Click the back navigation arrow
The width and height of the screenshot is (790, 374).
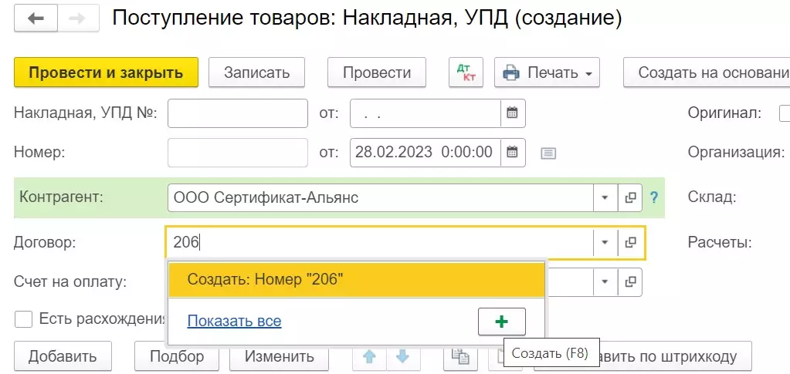[36, 19]
